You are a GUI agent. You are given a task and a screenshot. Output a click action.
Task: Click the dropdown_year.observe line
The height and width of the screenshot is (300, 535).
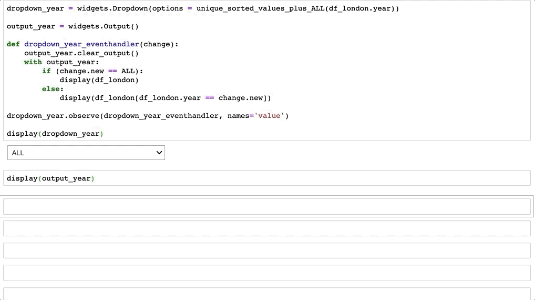coord(147,116)
